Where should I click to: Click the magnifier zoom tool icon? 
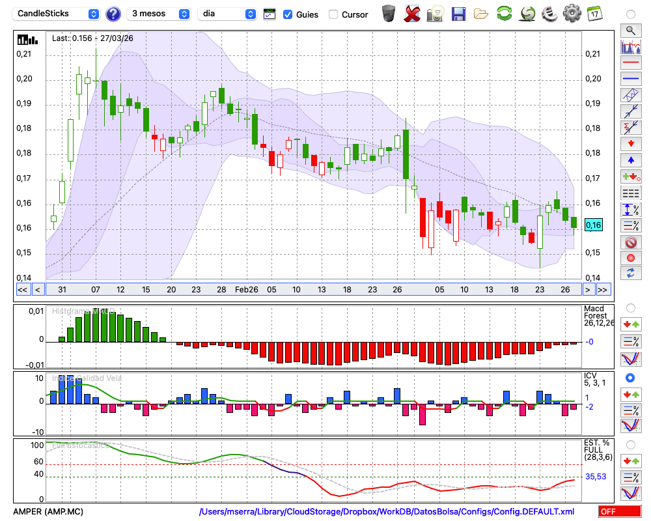(x=630, y=30)
